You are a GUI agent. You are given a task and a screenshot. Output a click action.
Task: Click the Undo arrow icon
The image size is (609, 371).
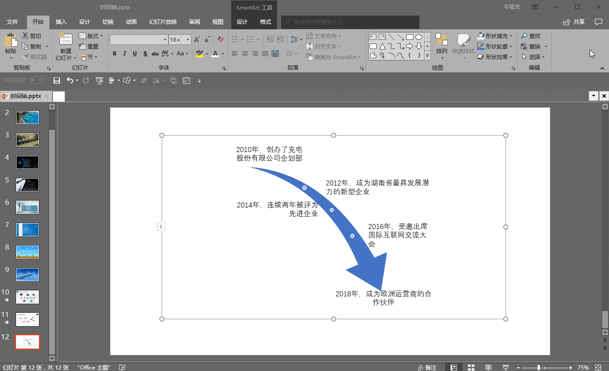coord(70,81)
